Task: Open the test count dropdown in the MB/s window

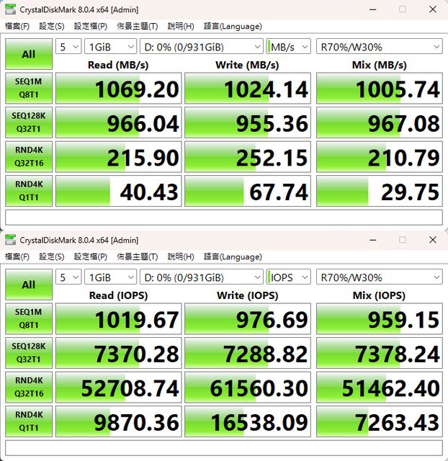Action: coord(68,47)
